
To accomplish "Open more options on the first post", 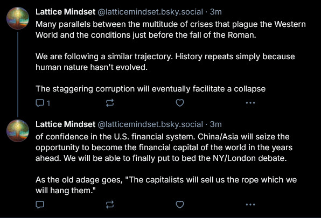I will click(250, 103).
